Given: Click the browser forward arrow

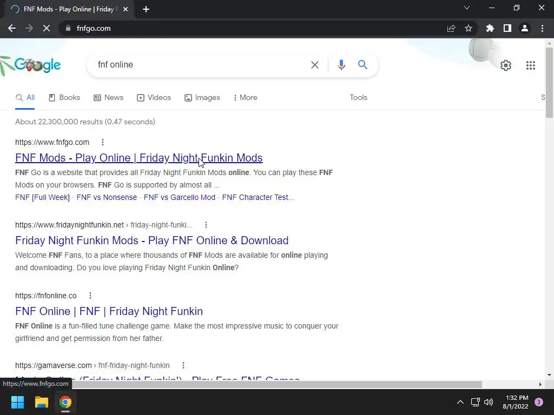Looking at the screenshot, I should pyautogui.click(x=29, y=28).
